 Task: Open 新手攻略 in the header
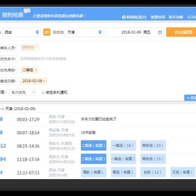point(176,17)
